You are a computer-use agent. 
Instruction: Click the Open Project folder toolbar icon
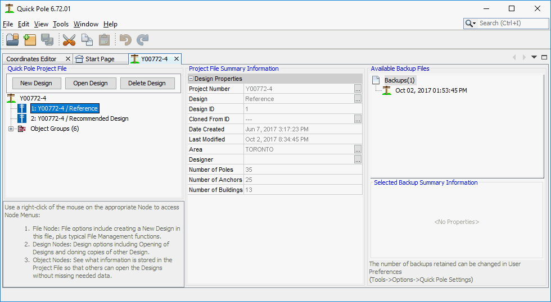pos(12,40)
